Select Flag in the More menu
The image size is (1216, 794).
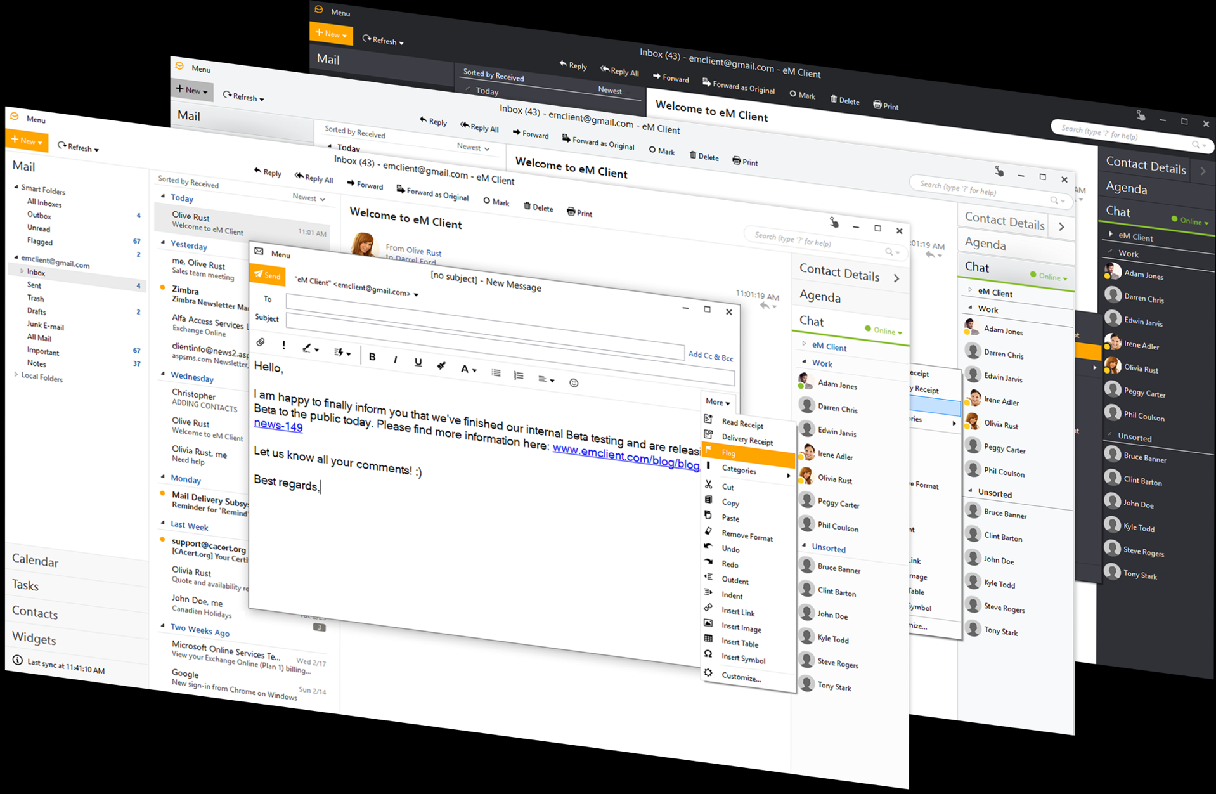(748, 454)
